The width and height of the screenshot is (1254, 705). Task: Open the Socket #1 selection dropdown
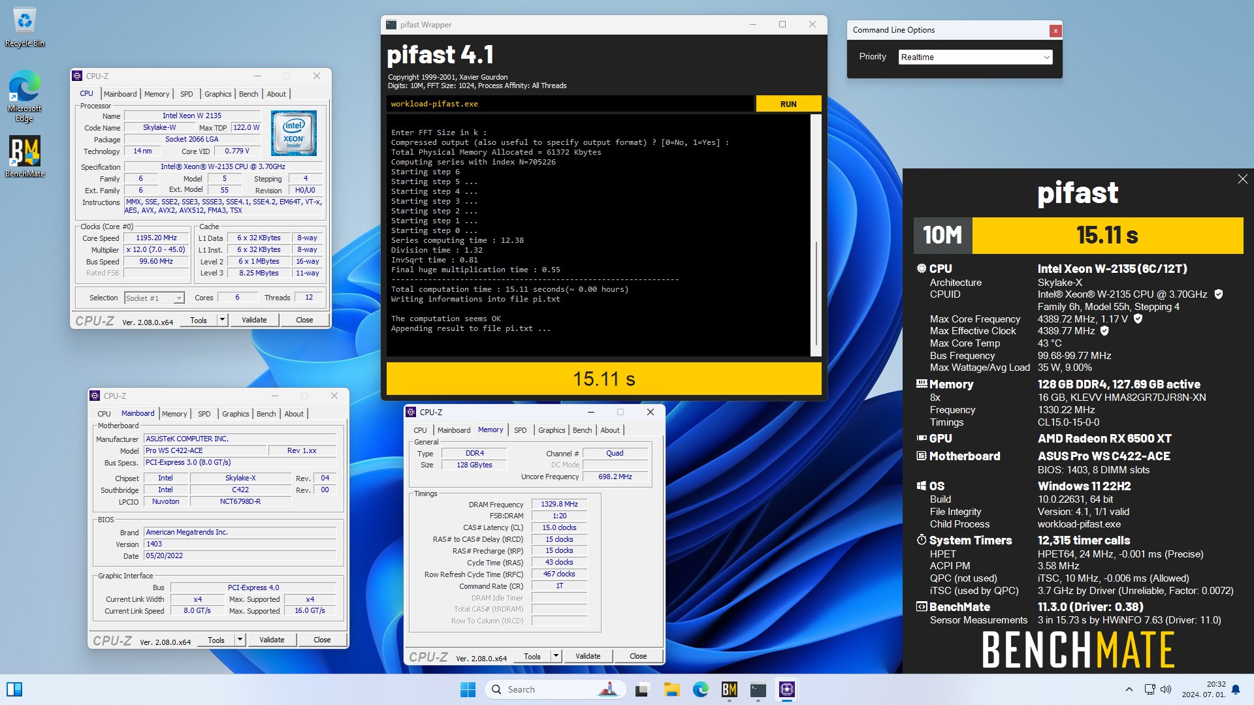pos(154,298)
